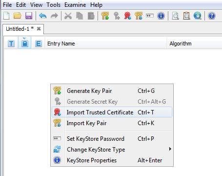Image resolution: width=222 pixels, height=176 pixels.
Task: Open the Help menu
Action: 96,5
